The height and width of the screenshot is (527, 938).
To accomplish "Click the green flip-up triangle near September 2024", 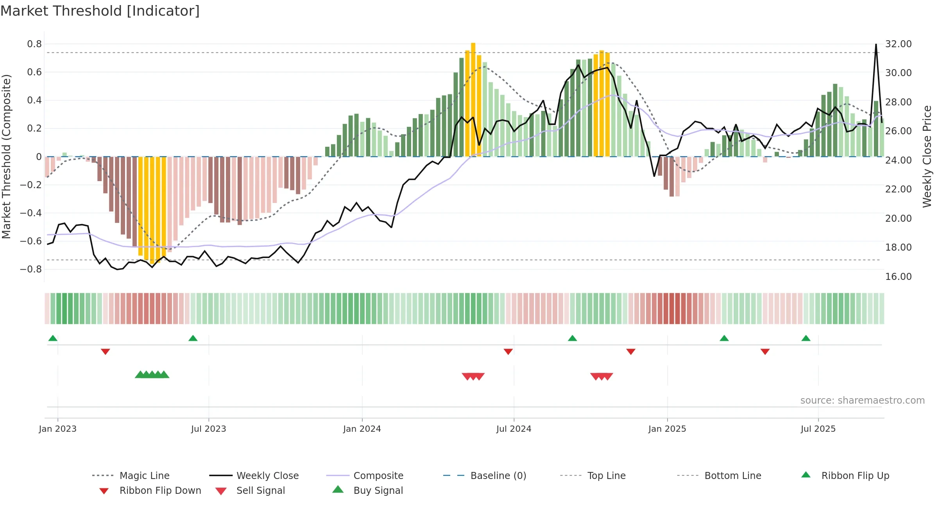I will (x=573, y=338).
